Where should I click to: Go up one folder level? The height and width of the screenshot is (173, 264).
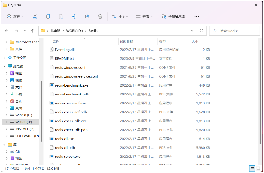click(33, 31)
